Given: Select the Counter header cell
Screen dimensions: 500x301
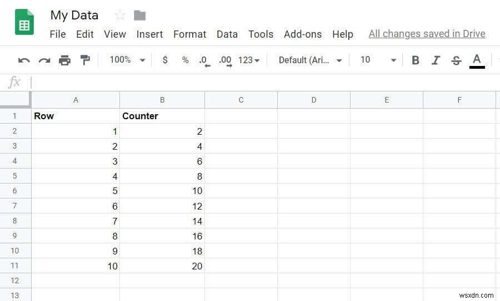Looking at the screenshot, I should click(x=162, y=116).
